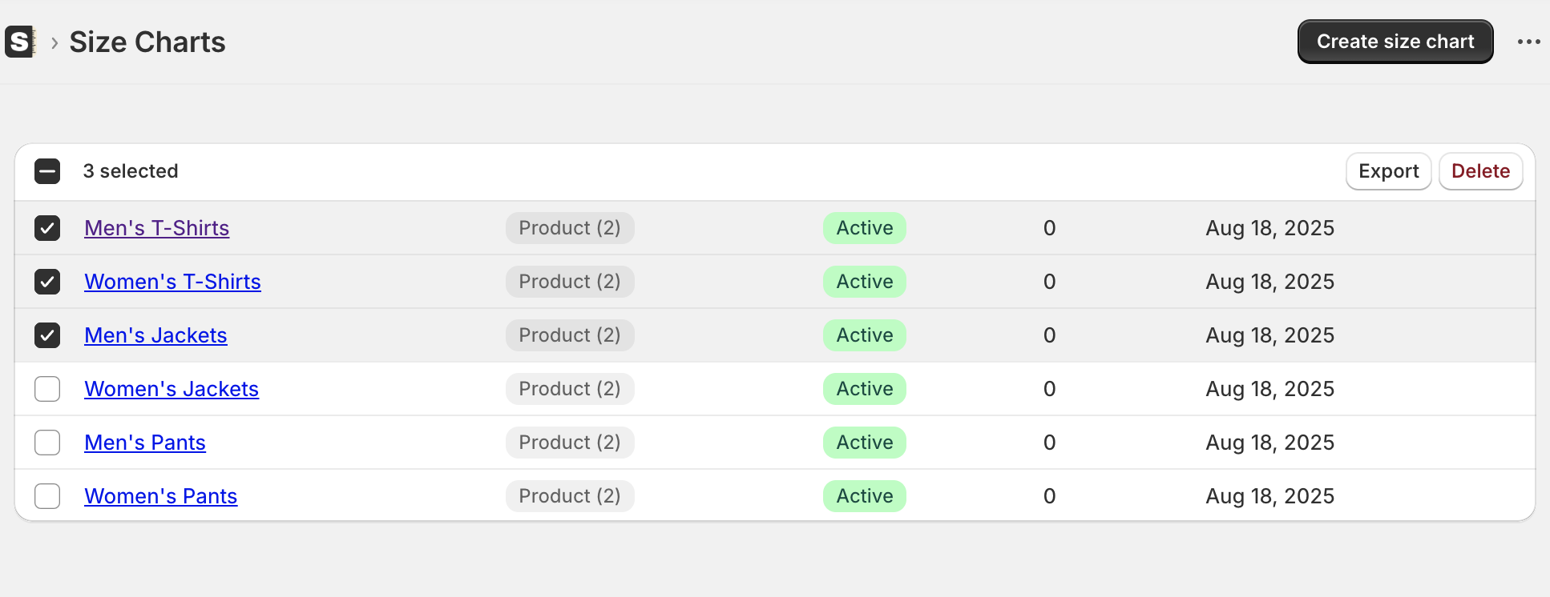Export the selected size charts
Image resolution: width=1550 pixels, height=597 pixels.
tap(1388, 171)
